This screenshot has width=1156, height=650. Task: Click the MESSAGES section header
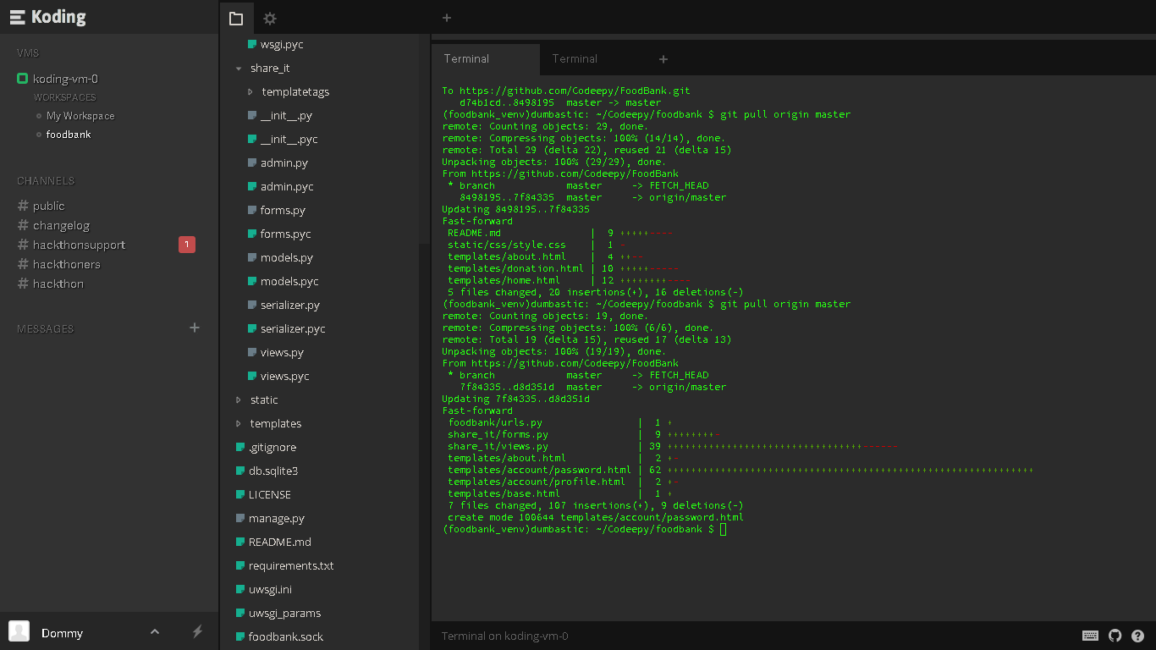pyautogui.click(x=46, y=328)
